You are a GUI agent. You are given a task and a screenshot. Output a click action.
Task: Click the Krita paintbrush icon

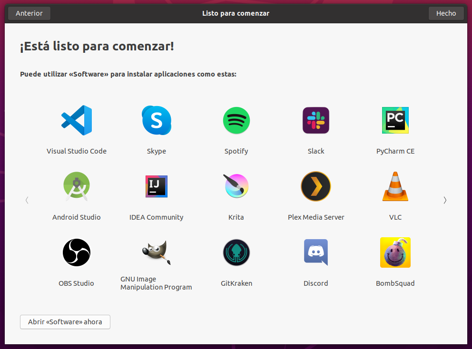(x=236, y=185)
